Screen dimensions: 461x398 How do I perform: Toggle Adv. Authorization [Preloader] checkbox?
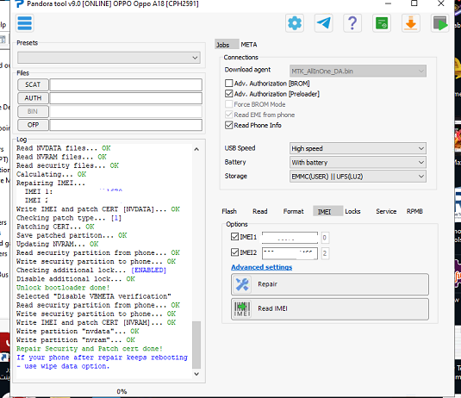[228, 94]
